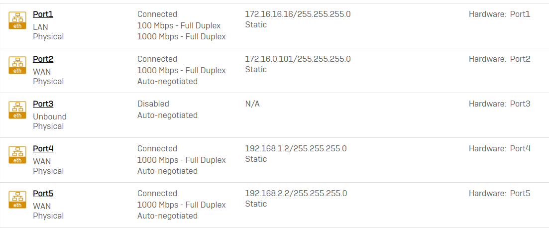Viewport: 549px width, 228px height.
Task: Click the Hardware: Port3 label
Action: (500, 104)
